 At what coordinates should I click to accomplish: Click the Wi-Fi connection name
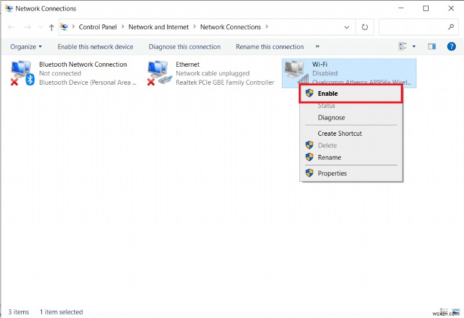(320, 64)
